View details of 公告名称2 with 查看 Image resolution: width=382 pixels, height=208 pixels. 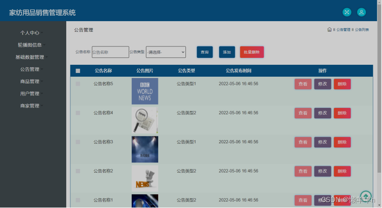tap(303, 171)
